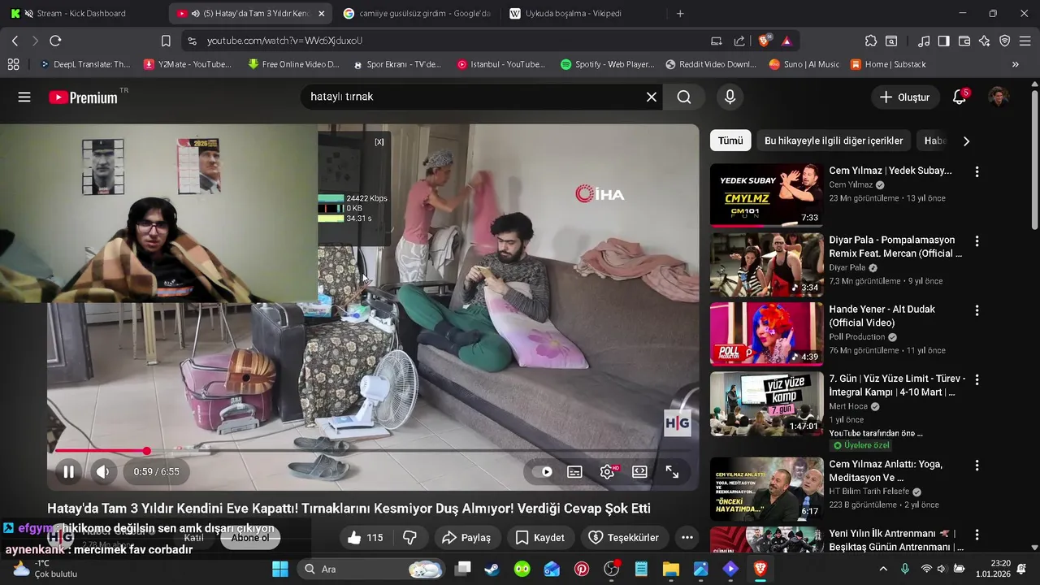Screen dimensions: 1040x585
Task: Open Brave main menu
Action: [x=1025, y=41]
